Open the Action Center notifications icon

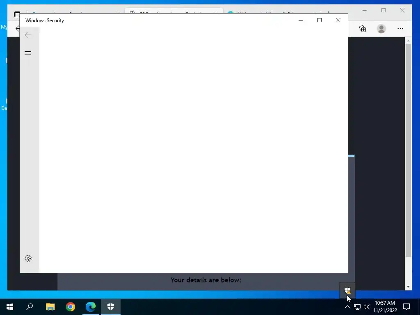coord(406,307)
